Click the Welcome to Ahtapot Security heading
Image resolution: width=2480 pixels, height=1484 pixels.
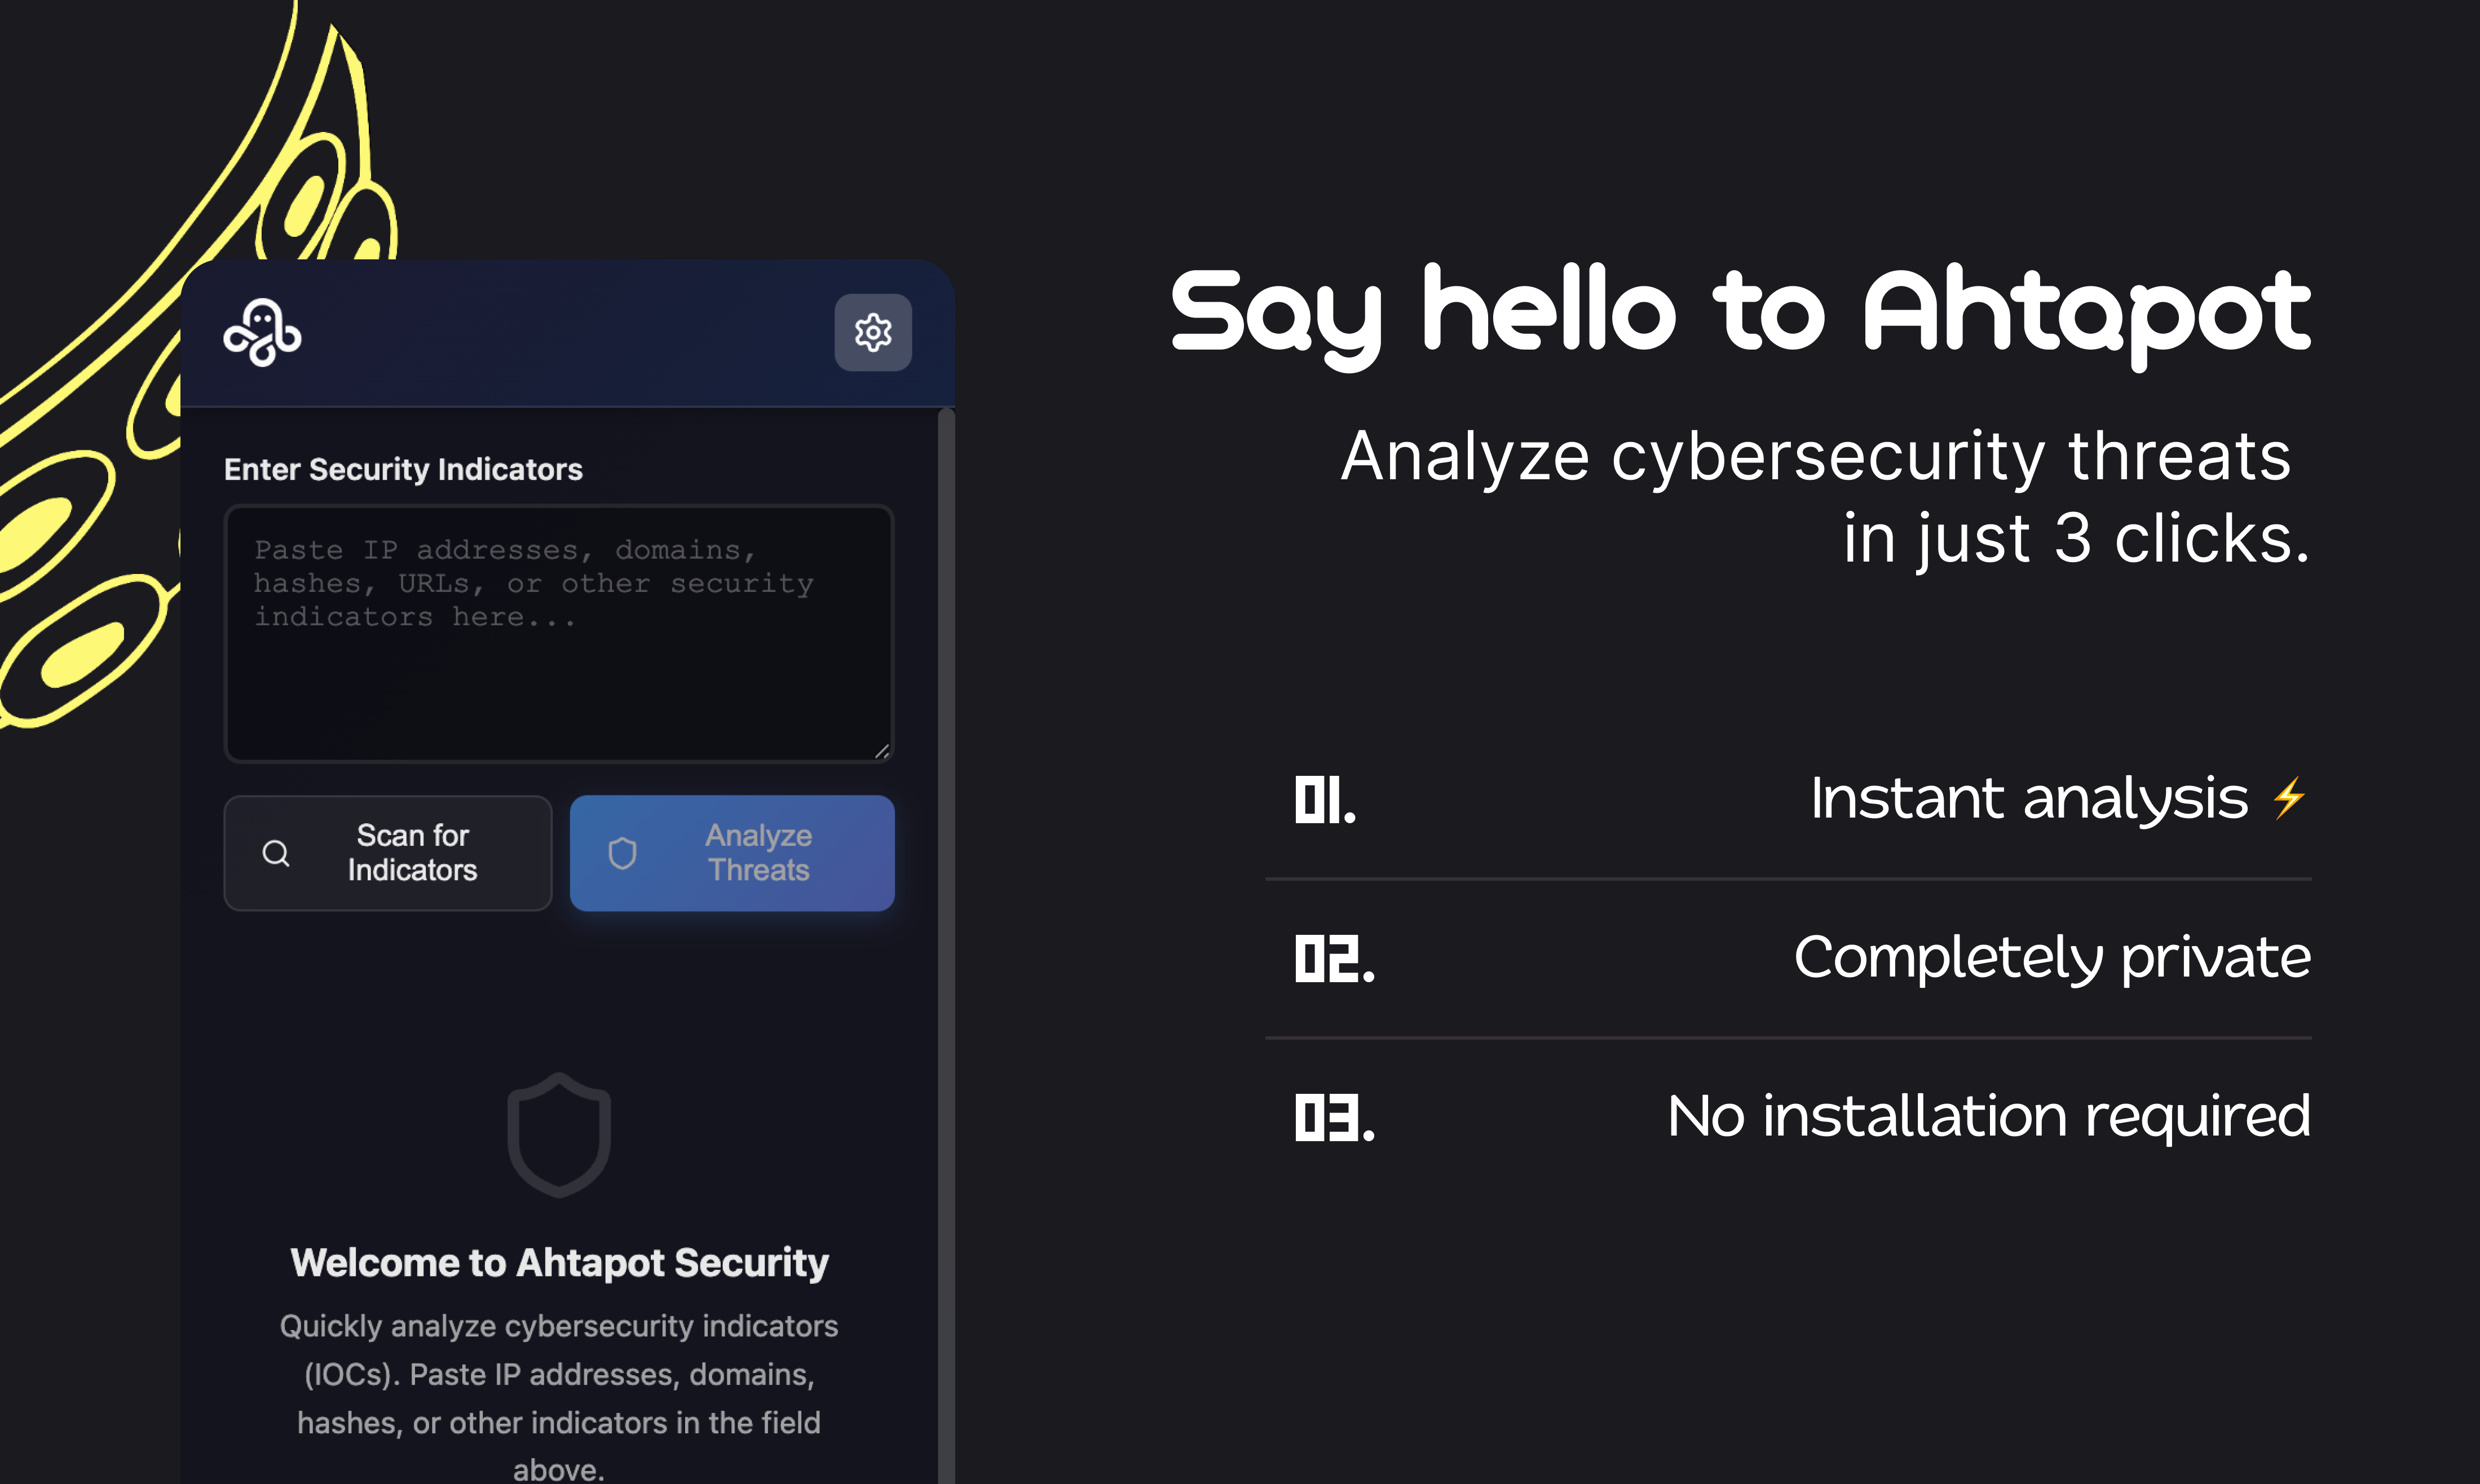click(559, 1262)
